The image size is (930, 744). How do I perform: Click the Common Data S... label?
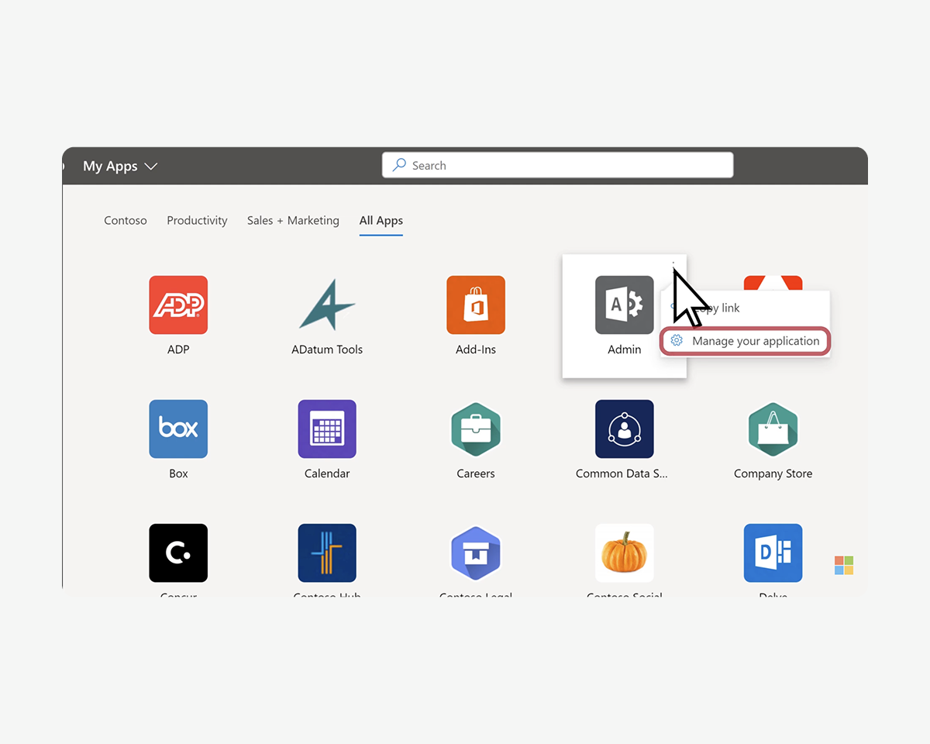click(x=622, y=474)
